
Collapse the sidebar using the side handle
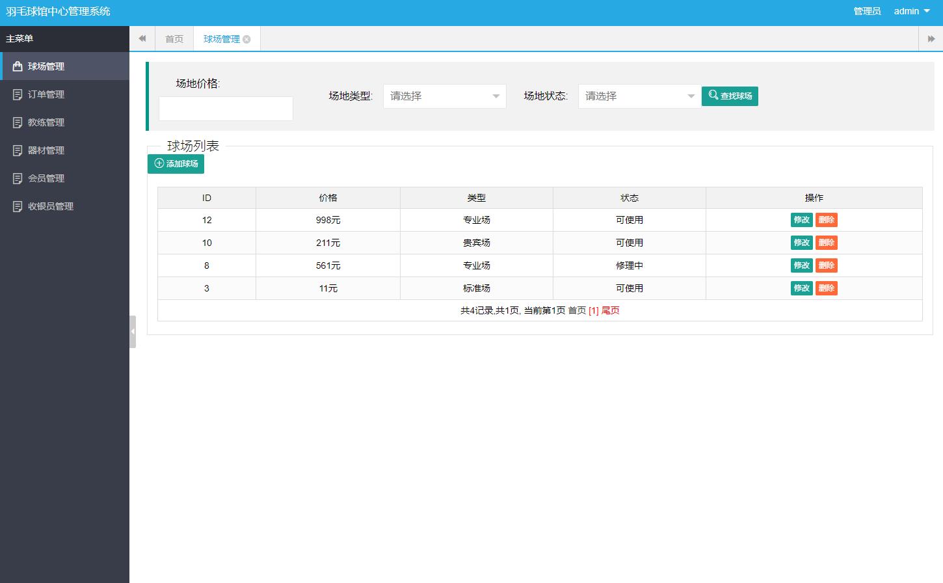point(133,332)
